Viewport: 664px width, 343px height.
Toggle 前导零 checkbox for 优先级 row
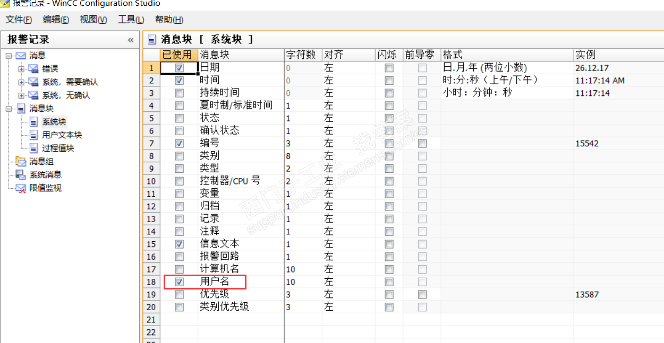[x=422, y=294]
